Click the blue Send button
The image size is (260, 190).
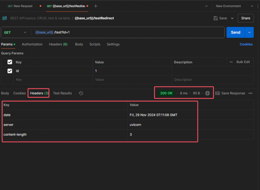click(236, 32)
